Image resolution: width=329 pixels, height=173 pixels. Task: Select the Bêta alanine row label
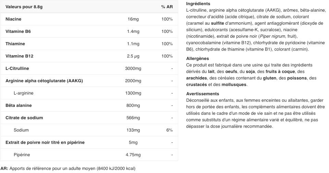19,106
